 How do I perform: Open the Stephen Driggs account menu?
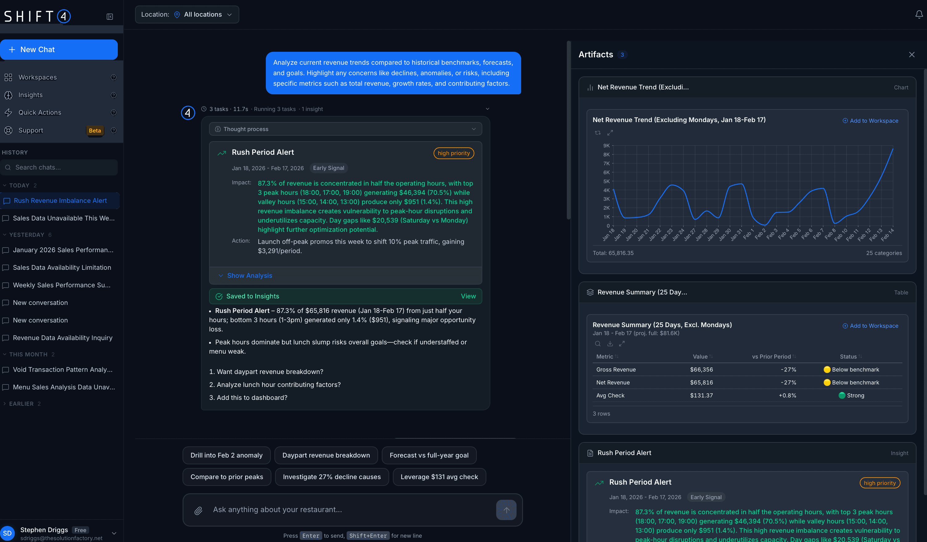pyautogui.click(x=60, y=533)
